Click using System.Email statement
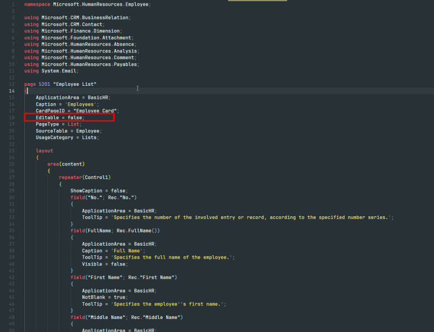The width and height of the screenshot is (434, 332). pos(51,71)
